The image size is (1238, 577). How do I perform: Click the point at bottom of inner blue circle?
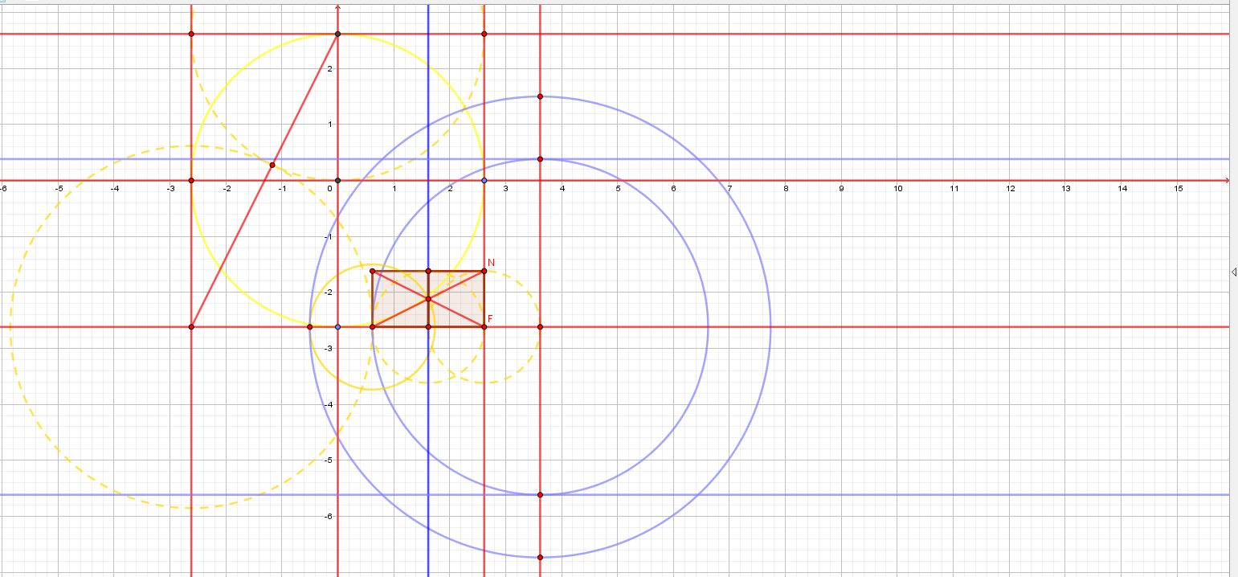540,494
